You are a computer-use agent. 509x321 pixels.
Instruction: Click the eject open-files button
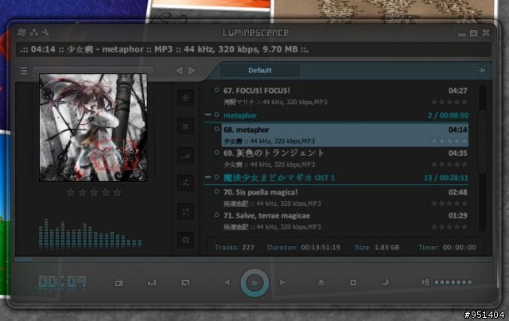pyautogui.click(x=321, y=283)
